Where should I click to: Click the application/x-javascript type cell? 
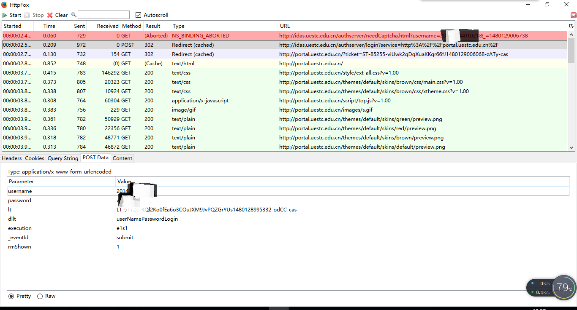200,100
